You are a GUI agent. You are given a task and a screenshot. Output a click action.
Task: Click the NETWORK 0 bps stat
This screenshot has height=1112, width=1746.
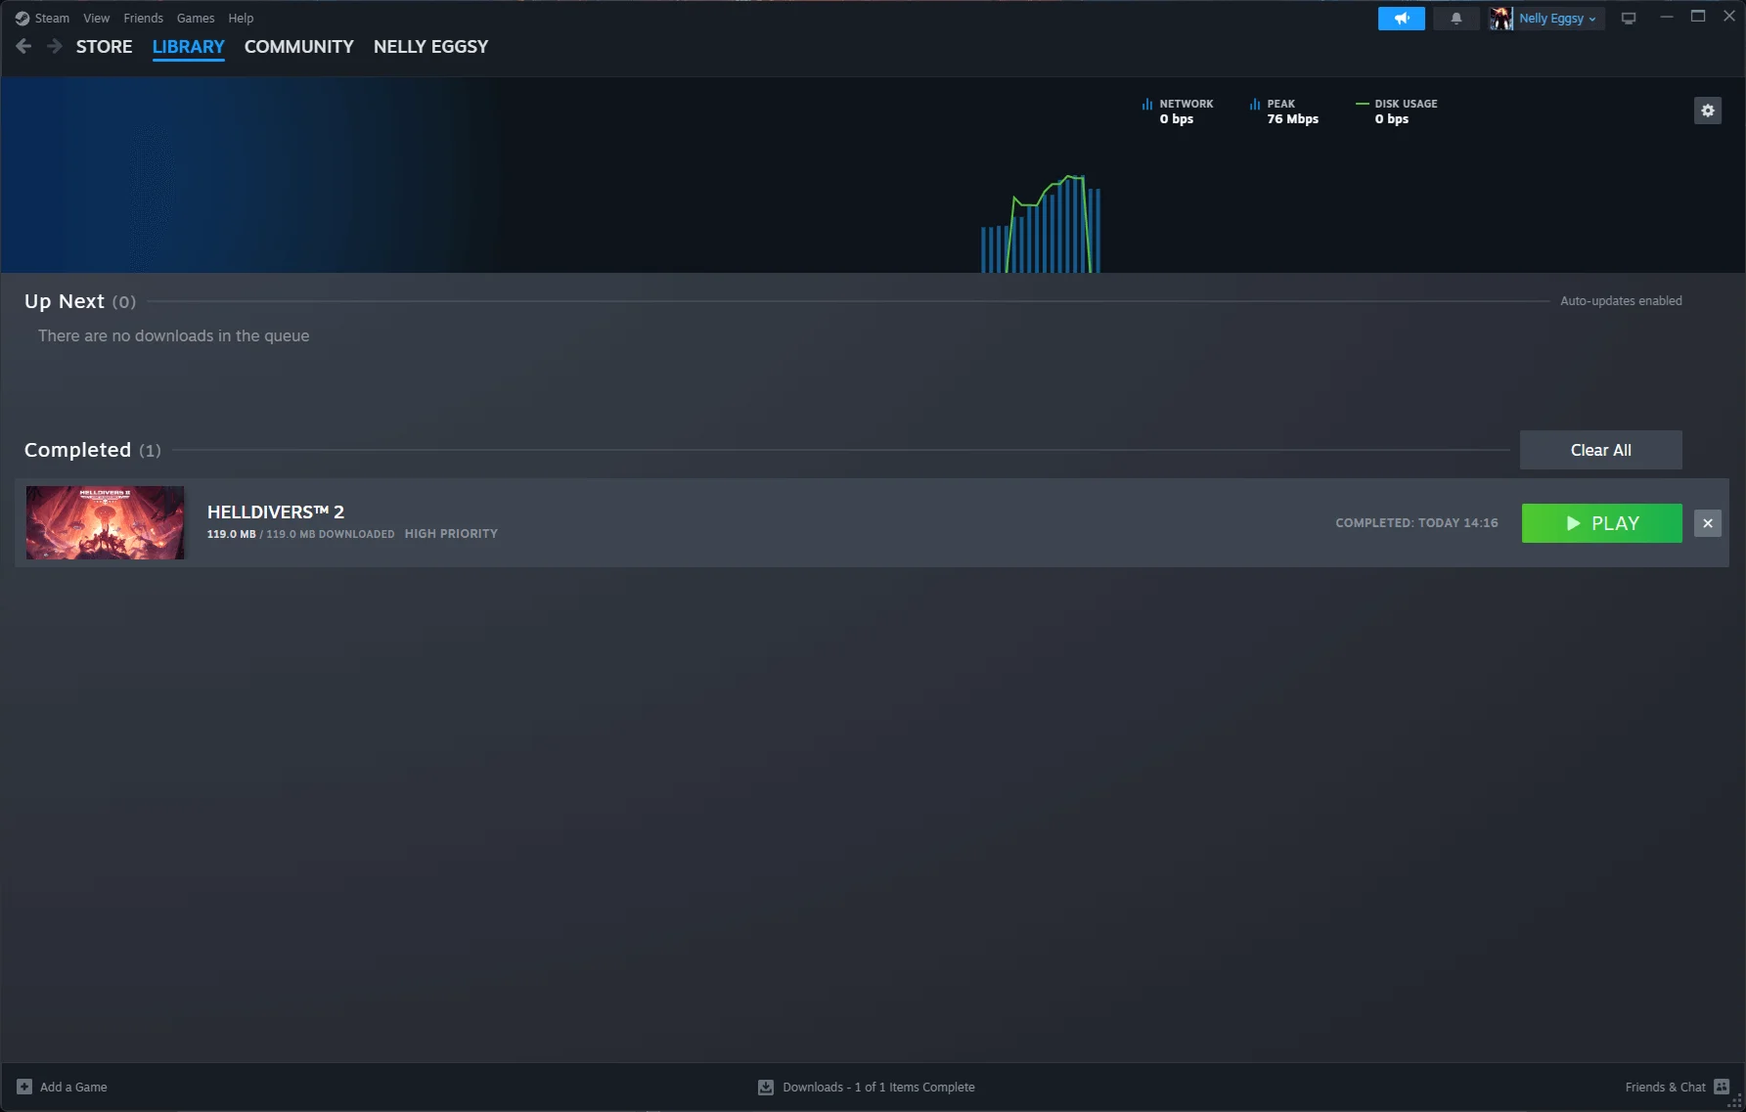pyautogui.click(x=1178, y=111)
